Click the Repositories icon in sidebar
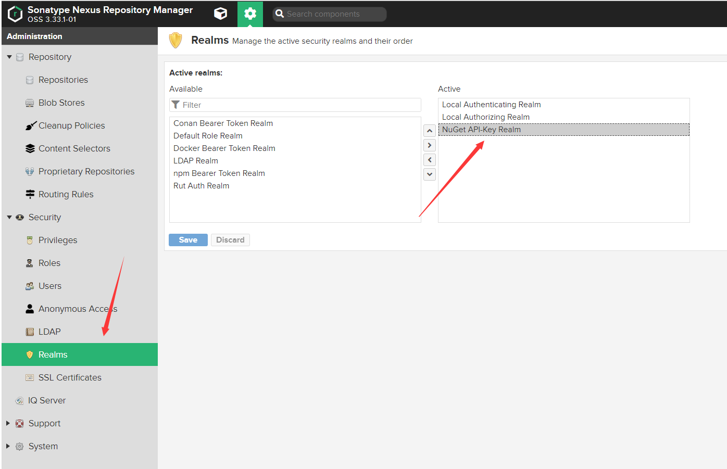Viewport: 727px width, 469px height. click(x=30, y=80)
